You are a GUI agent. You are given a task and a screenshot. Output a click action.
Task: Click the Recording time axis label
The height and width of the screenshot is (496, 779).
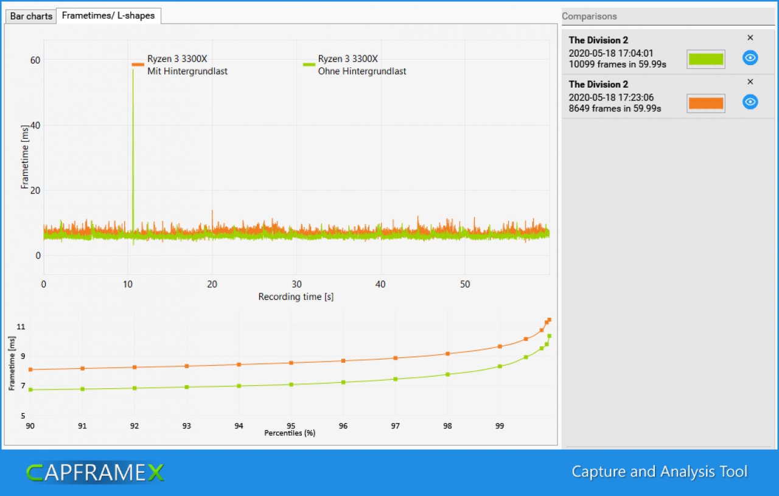(296, 297)
